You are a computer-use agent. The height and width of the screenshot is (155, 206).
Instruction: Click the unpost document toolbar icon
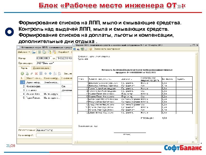click(54, 52)
